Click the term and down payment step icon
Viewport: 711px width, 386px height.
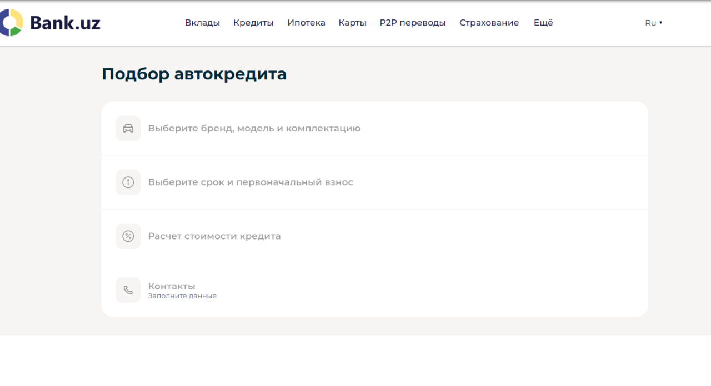[128, 182]
